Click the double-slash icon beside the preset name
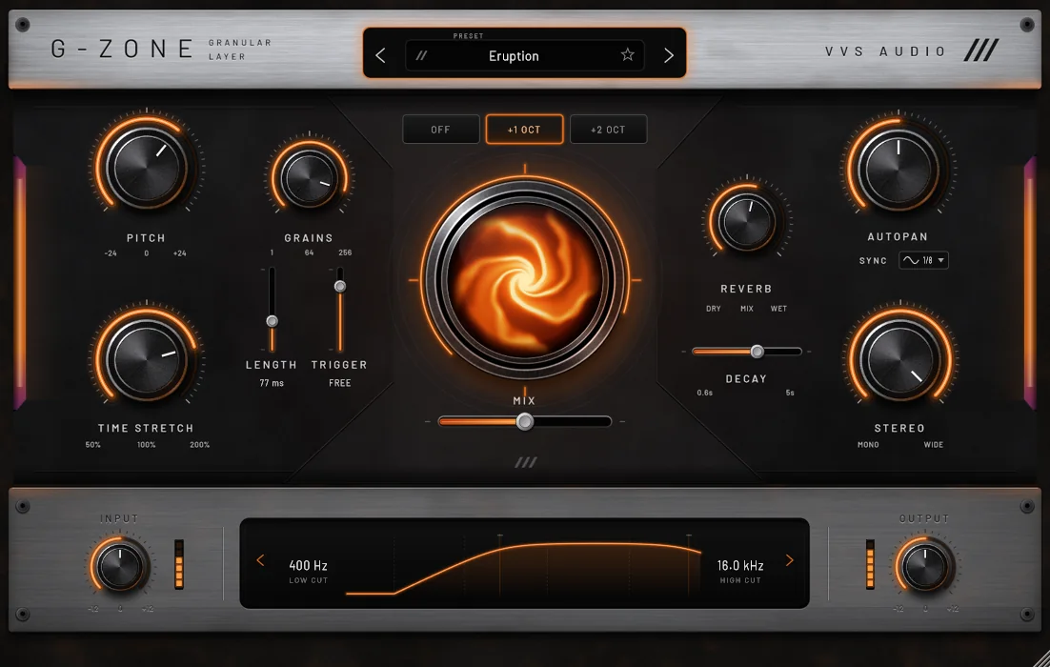 [x=421, y=55]
